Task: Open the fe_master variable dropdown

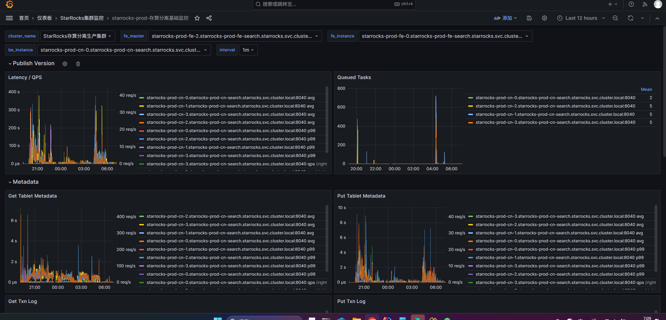Action: coord(235,36)
